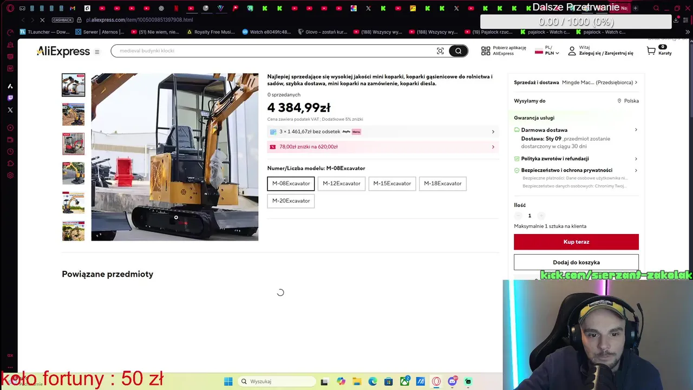This screenshot has height=390, width=693.
Task: Open the Gmail pinned tab
Action: pos(73,8)
